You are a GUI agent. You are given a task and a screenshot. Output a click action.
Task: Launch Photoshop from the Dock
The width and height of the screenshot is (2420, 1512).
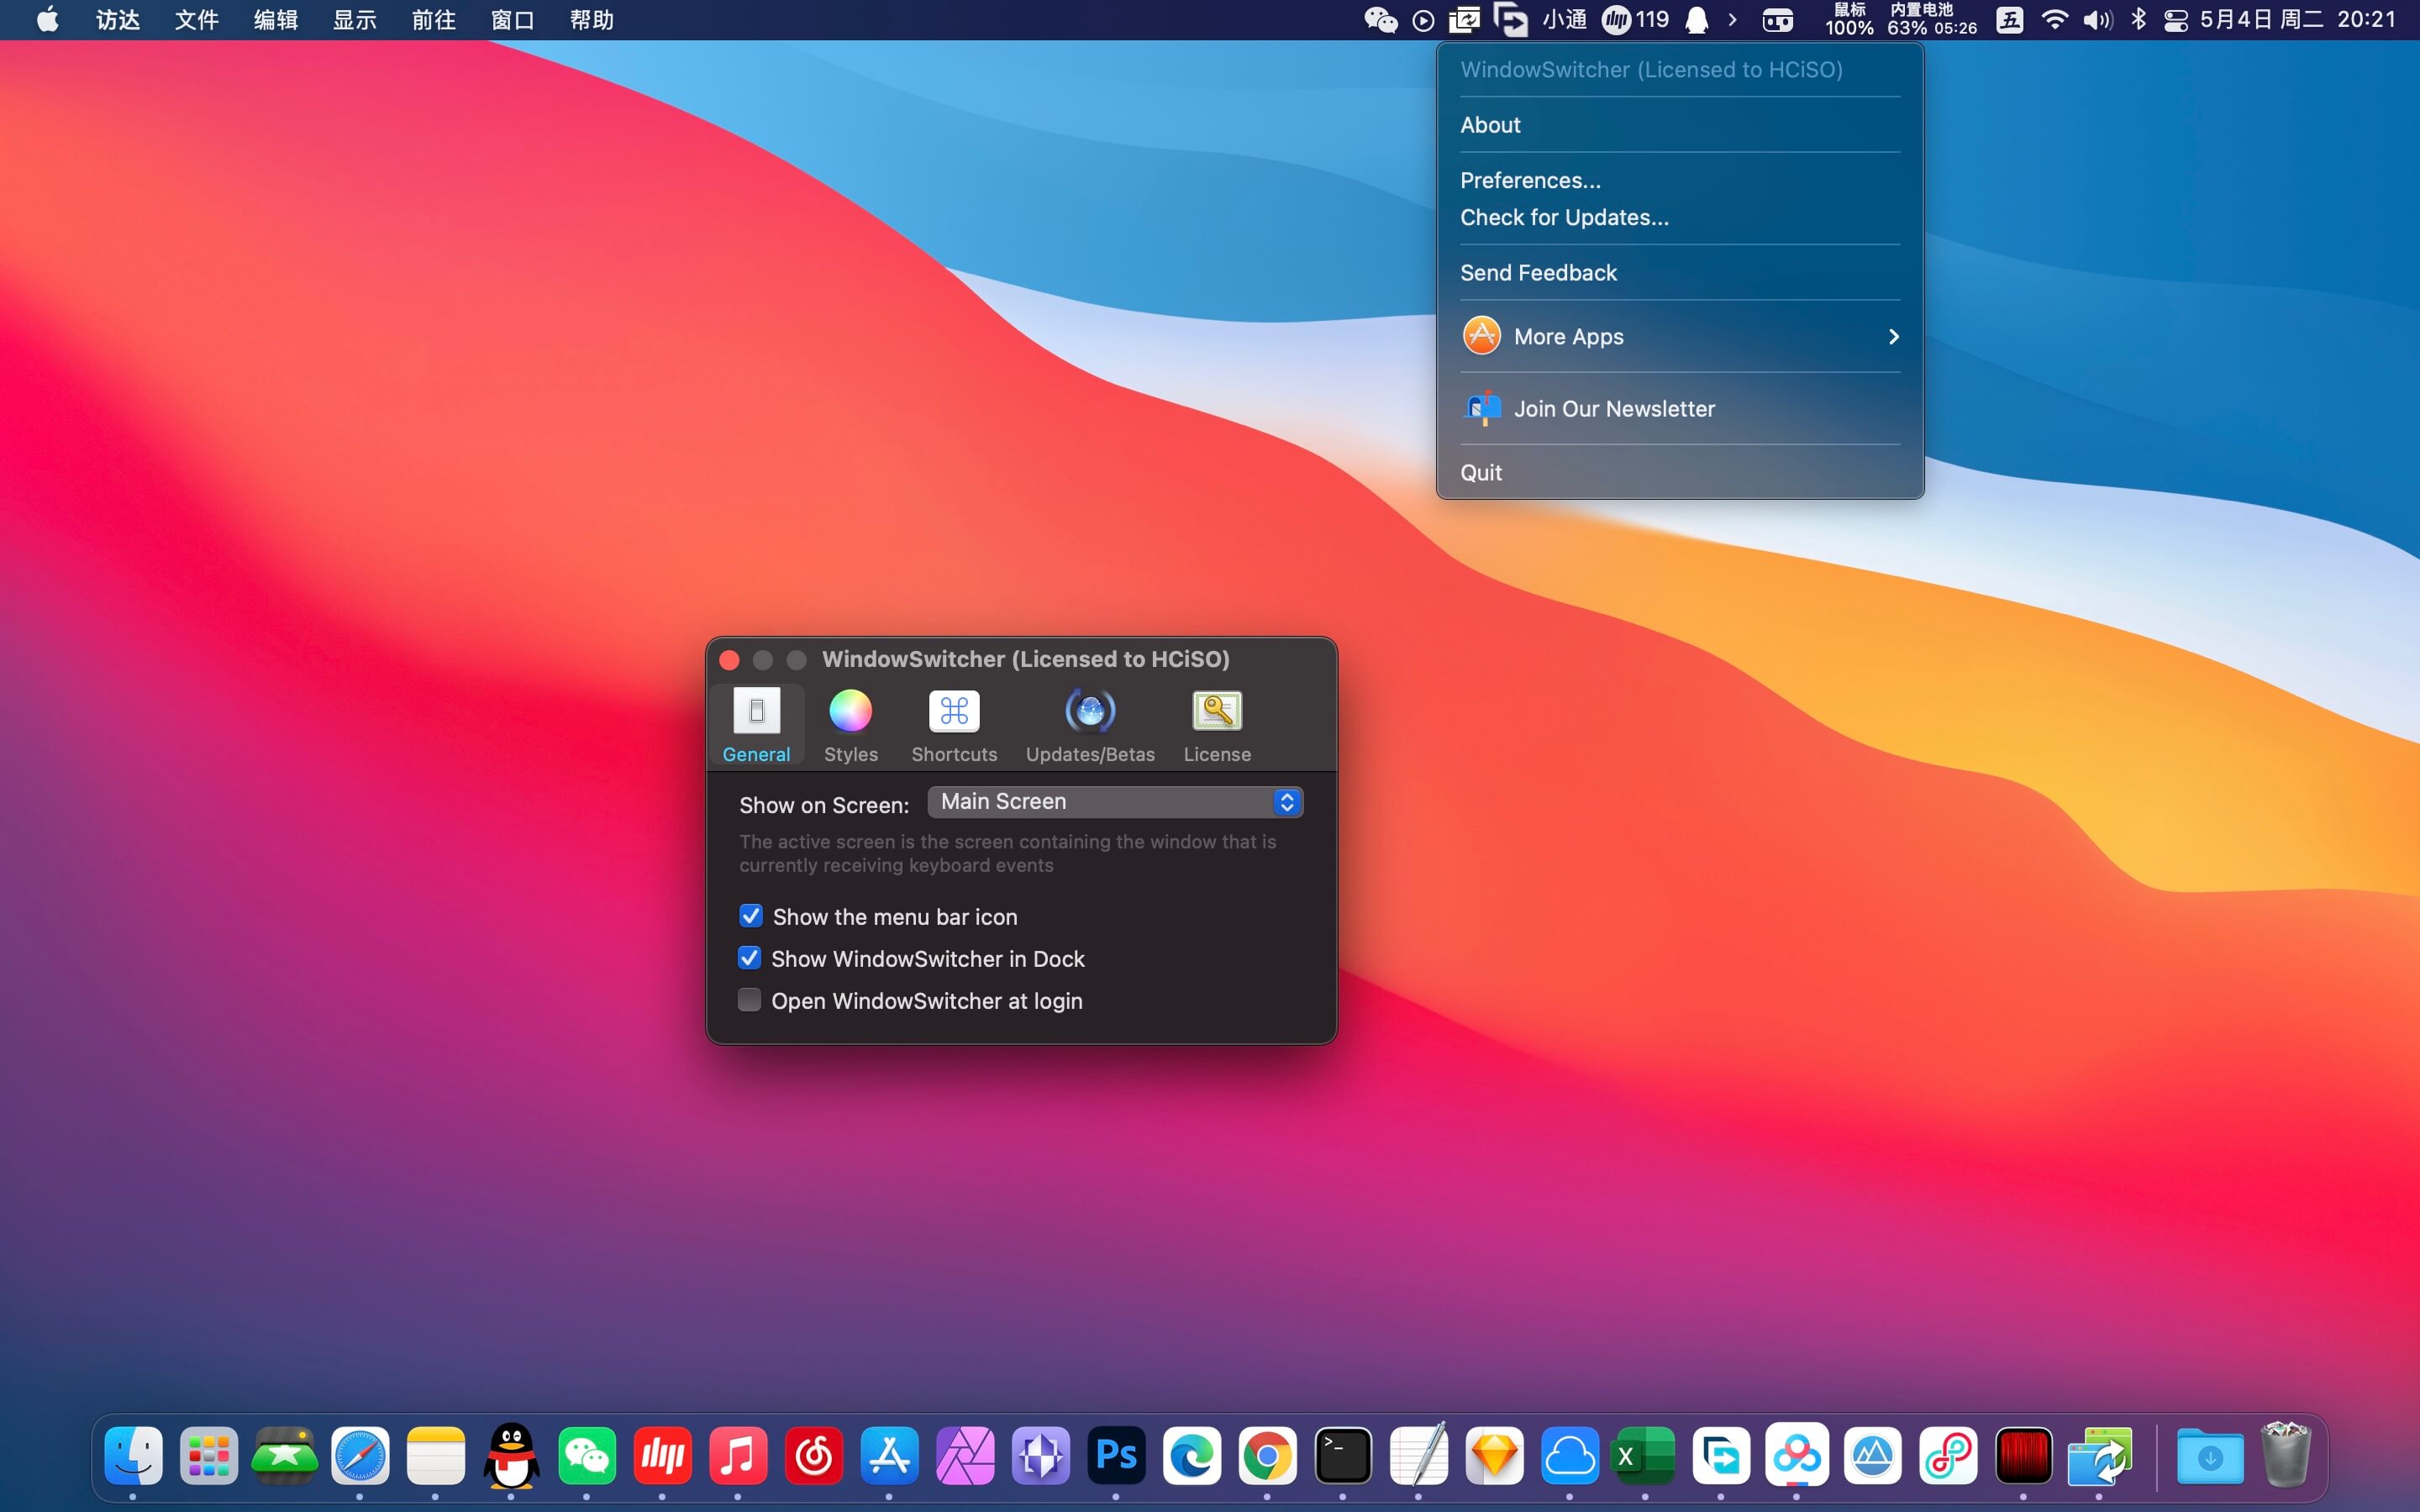click(1116, 1455)
